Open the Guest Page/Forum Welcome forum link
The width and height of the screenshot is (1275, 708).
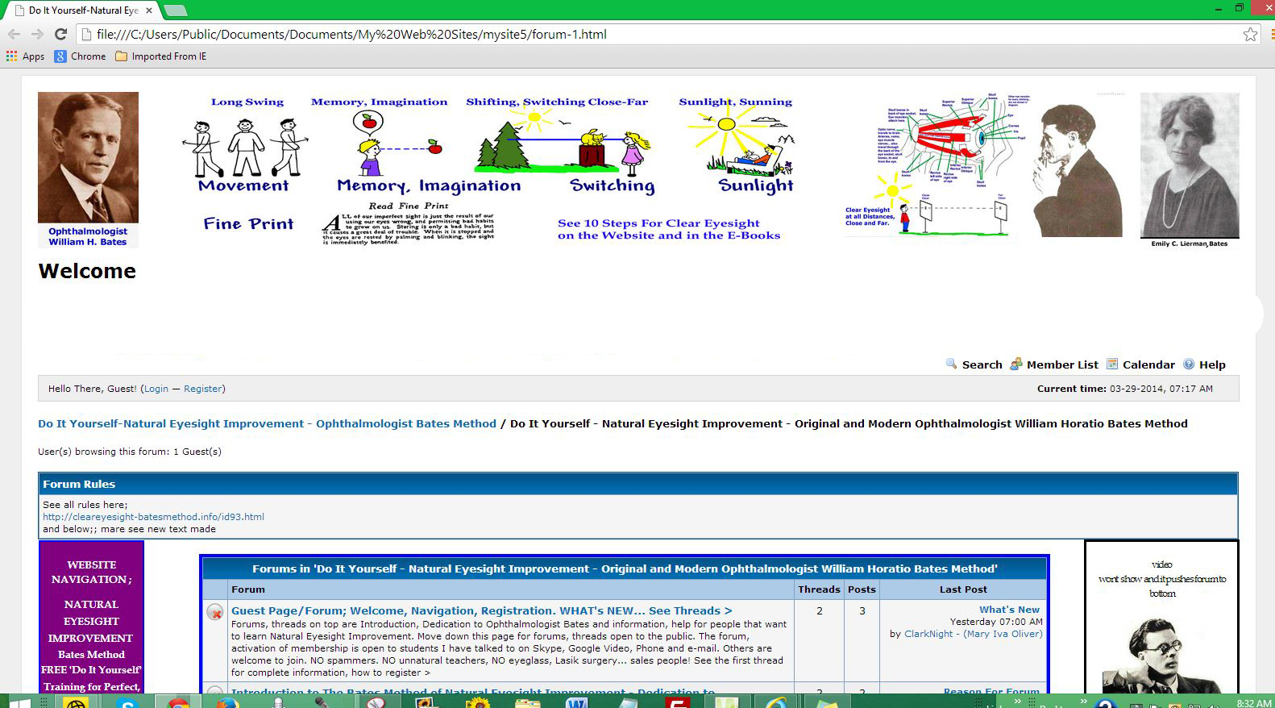[x=481, y=611]
